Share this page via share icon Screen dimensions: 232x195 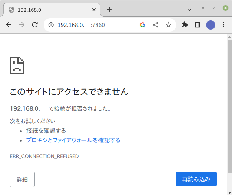click(x=156, y=25)
